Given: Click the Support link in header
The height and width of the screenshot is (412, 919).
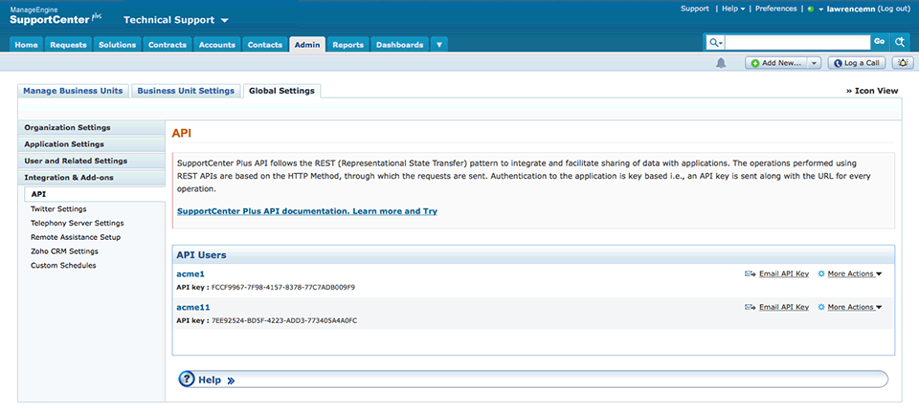Looking at the screenshot, I should tap(695, 9).
